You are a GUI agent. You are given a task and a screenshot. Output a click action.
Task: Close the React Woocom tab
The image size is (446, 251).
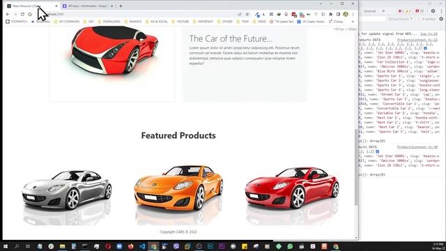tap(56, 6)
